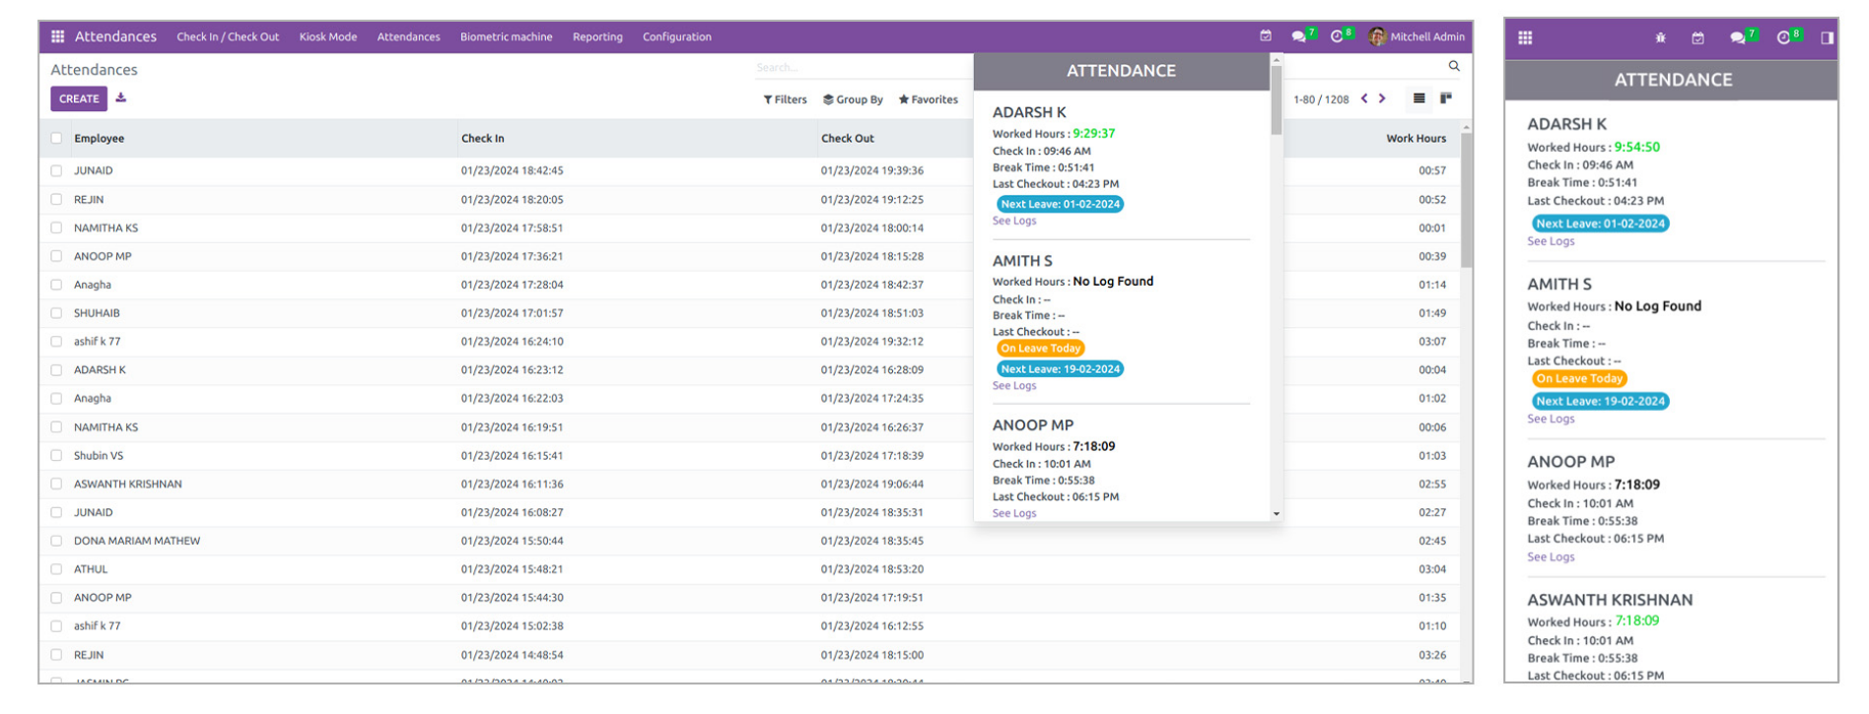The width and height of the screenshot is (1869, 714).
Task: Click the attendance popup scrollbar down arrow
Action: point(1277,514)
